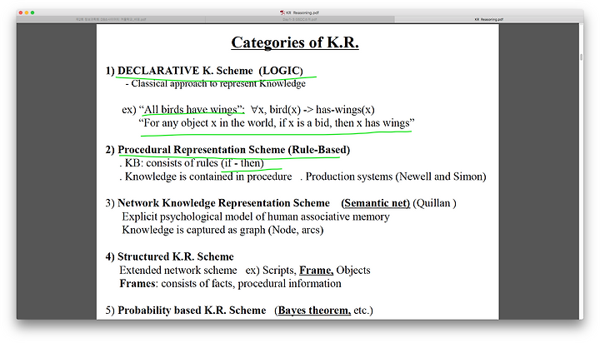
Task: Click the vertical scrollbar thumb at right
Action: click(582, 57)
